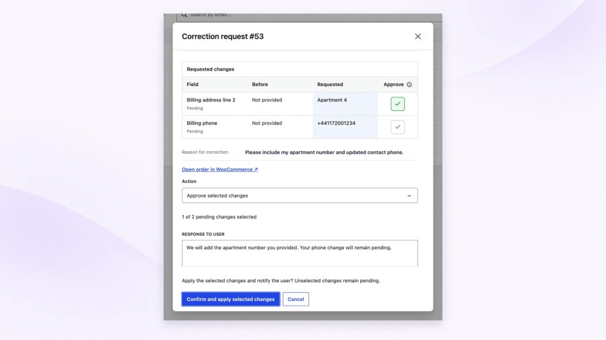Cancel the correction request action
This screenshot has height=340, width=606.
click(x=296, y=299)
